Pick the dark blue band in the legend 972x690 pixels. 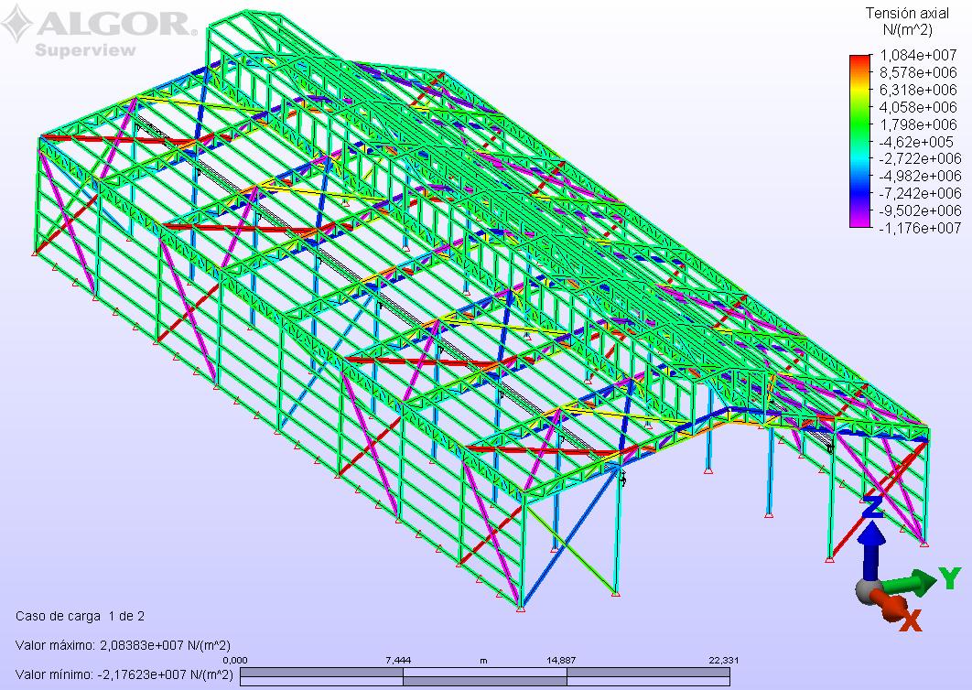pyautogui.click(x=859, y=194)
